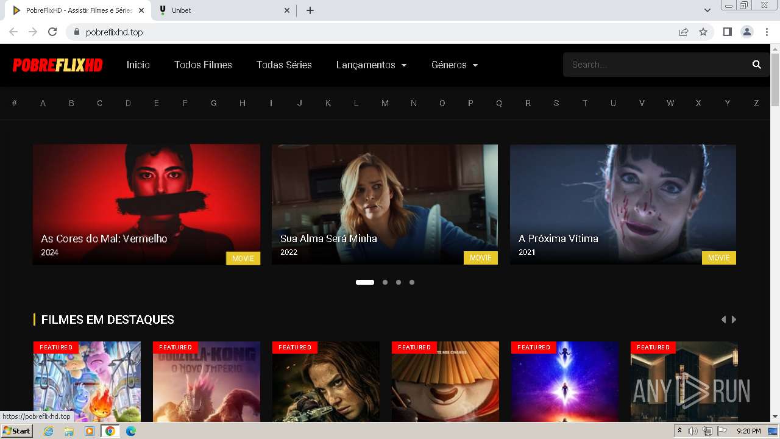Open the Todas Séries page
Image resolution: width=780 pixels, height=439 pixels.
pyautogui.click(x=284, y=65)
